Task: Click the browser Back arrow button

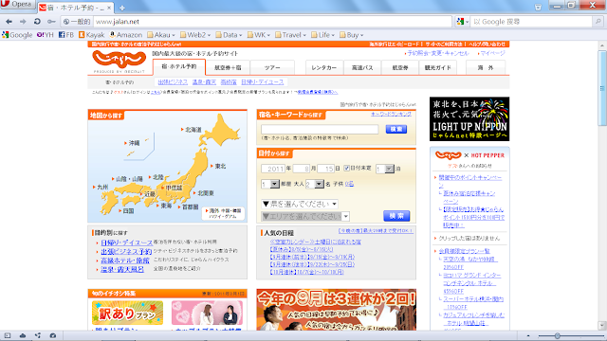Action: [9, 22]
